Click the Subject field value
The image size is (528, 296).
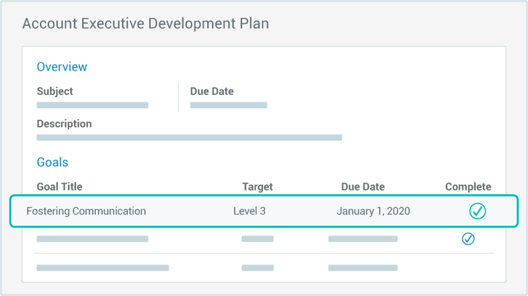(x=93, y=105)
